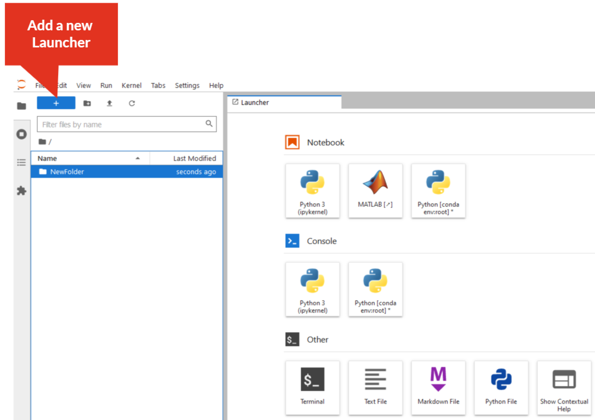Sort files by Name column header
The width and height of the screenshot is (595, 420).
(90, 158)
